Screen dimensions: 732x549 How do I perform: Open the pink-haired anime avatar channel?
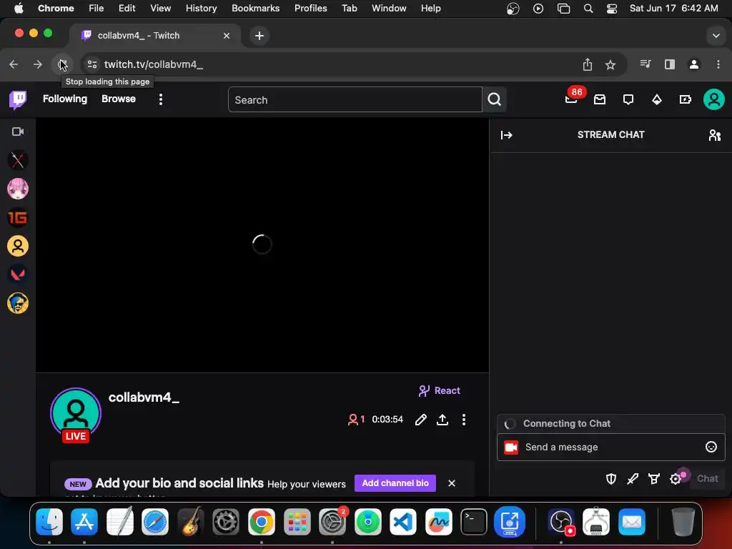[x=18, y=189]
